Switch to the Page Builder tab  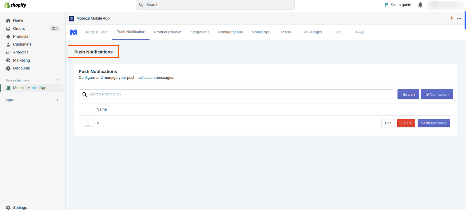tap(97, 32)
